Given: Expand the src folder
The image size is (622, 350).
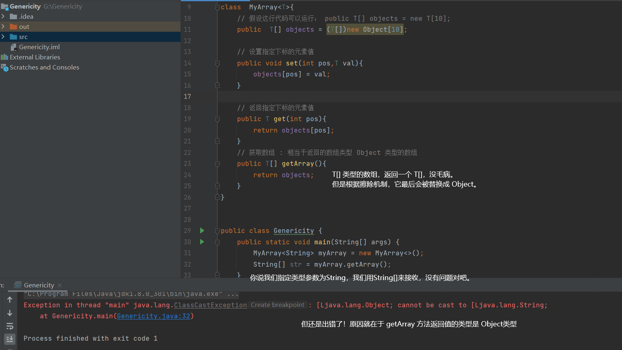Looking at the screenshot, I should pos(3,37).
